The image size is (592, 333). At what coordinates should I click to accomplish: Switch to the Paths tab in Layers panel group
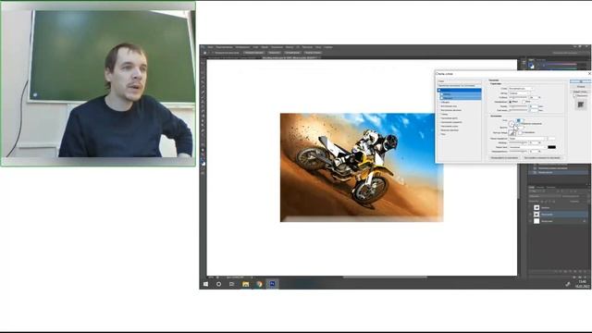(x=551, y=187)
